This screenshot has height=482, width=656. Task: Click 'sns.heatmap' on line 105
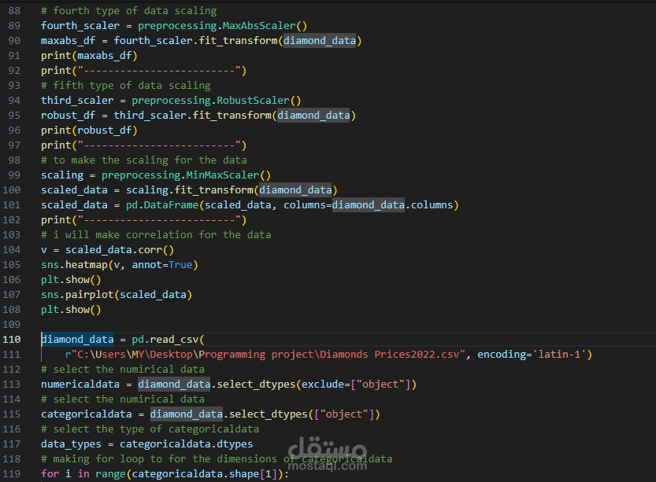coord(74,265)
